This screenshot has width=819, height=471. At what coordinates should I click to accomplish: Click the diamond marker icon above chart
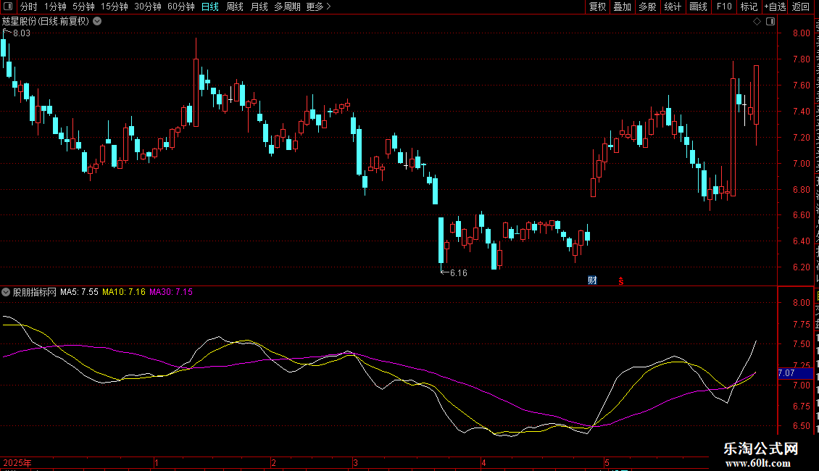coord(757,22)
